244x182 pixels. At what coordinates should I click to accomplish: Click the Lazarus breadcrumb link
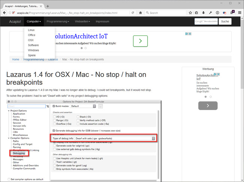pos(53,59)
